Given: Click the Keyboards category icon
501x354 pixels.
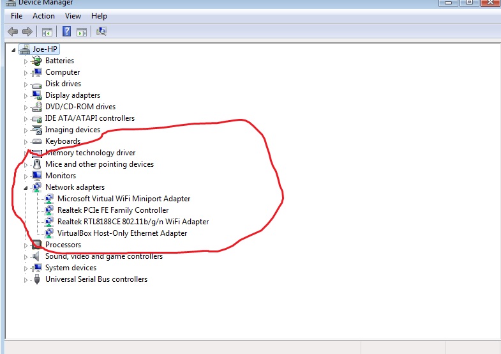Looking at the screenshot, I should 37,141.
